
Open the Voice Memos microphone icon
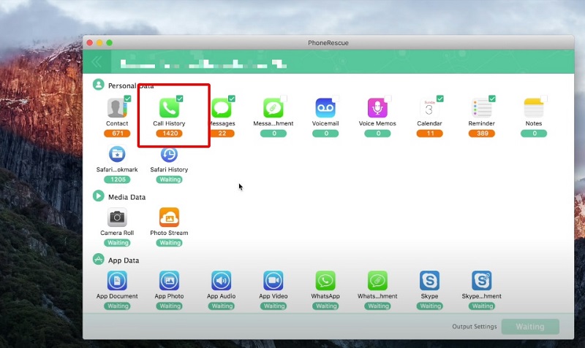(x=377, y=109)
